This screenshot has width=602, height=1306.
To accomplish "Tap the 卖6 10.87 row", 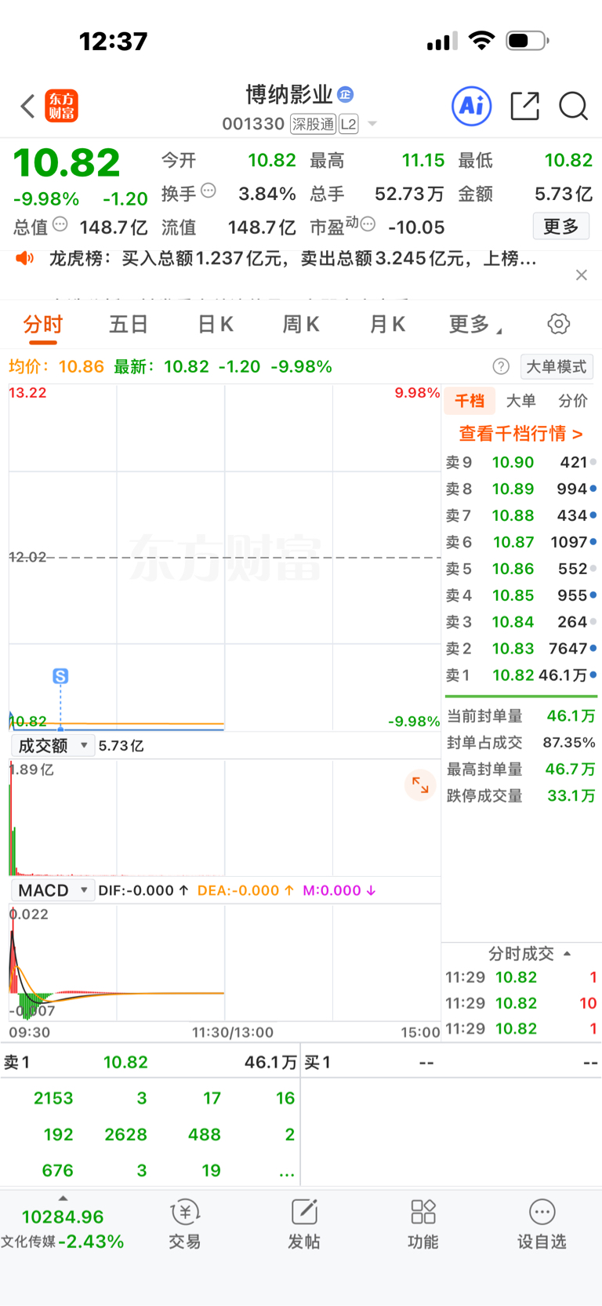I will pyautogui.click(x=521, y=542).
